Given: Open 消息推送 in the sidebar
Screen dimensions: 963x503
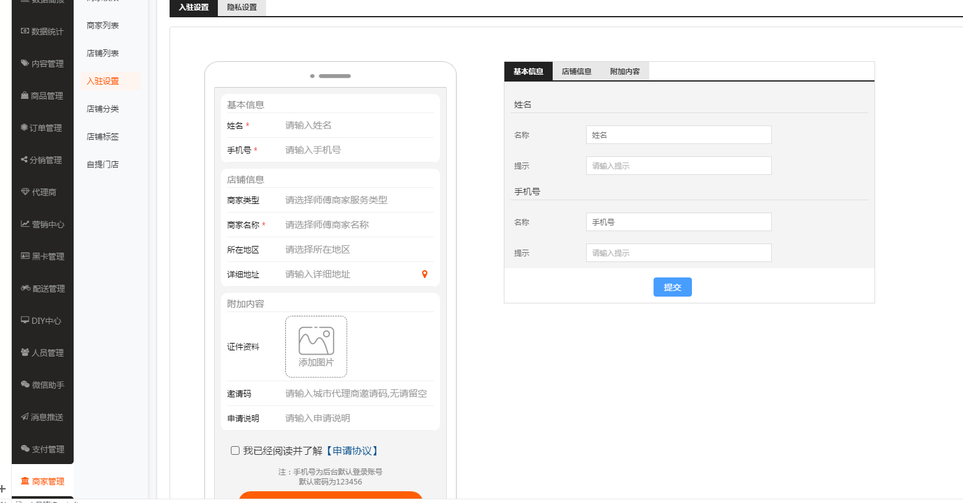Looking at the screenshot, I should (42, 417).
